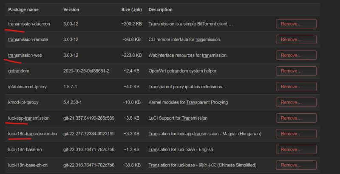Remove the getrandom package

296,71
